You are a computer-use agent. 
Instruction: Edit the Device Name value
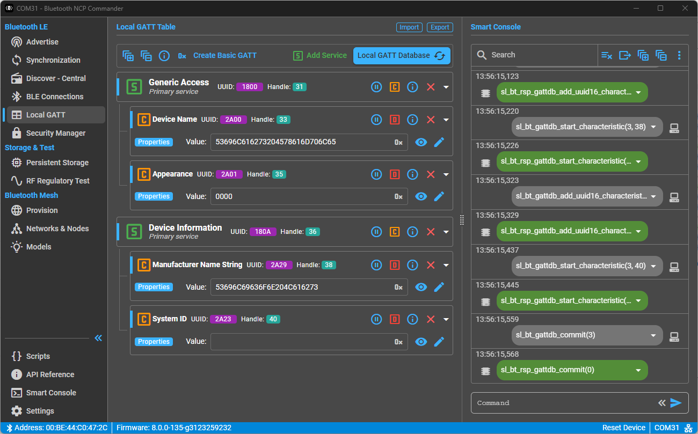439,142
